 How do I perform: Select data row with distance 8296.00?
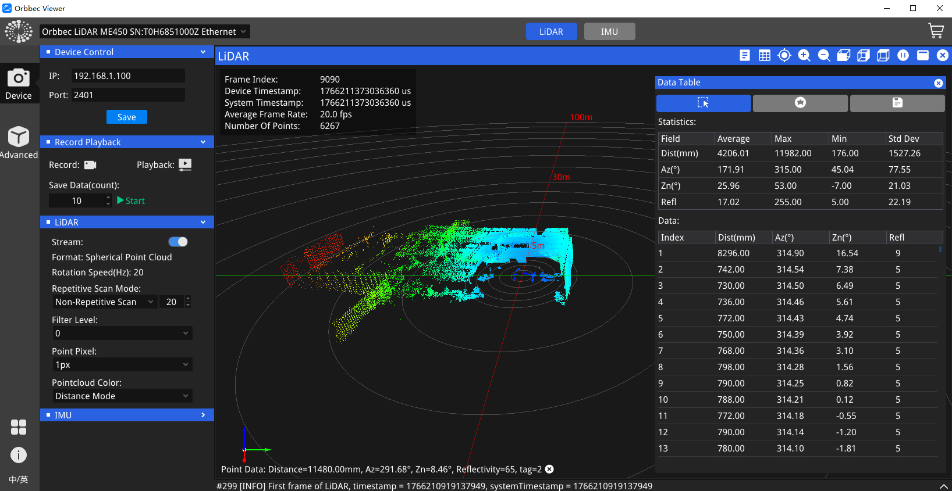click(797, 253)
